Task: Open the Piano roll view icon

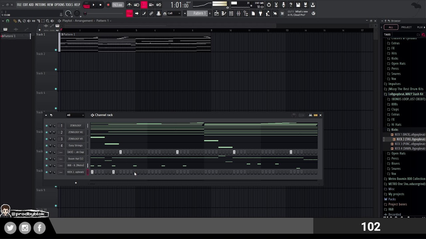Action: click(224, 14)
